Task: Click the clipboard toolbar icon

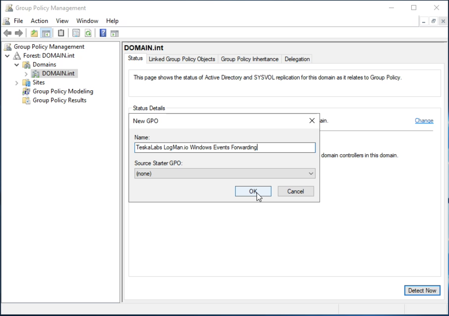Action: pos(61,33)
